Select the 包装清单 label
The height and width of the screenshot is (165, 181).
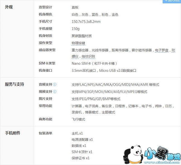tap(45, 133)
